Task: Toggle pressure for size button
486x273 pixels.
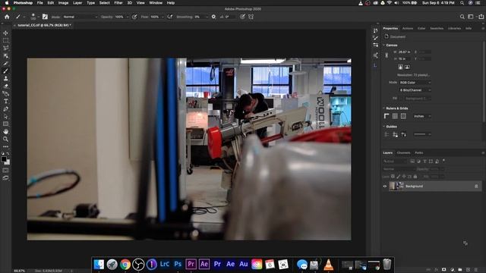Action: (x=242, y=17)
